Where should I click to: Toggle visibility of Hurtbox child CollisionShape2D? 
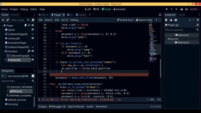(x=33, y=56)
